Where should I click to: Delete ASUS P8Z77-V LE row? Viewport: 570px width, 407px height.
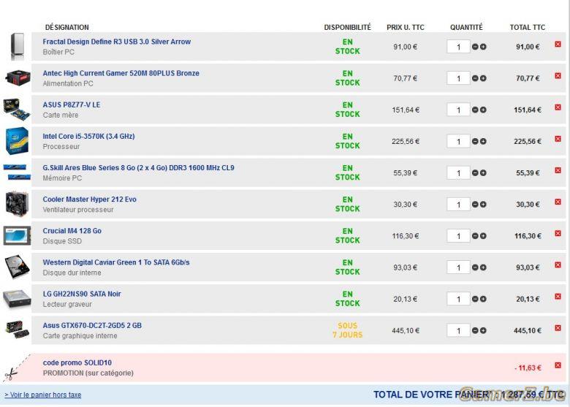(x=558, y=107)
